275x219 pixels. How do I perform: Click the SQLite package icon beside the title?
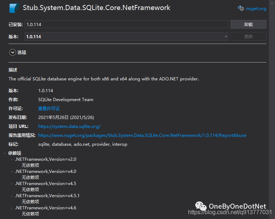(x=14, y=8)
